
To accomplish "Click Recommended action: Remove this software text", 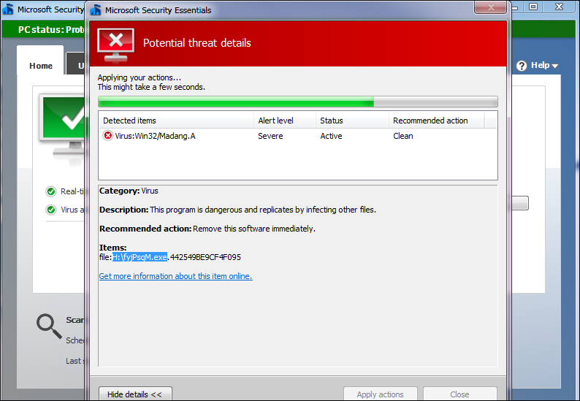I will click(207, 229).
